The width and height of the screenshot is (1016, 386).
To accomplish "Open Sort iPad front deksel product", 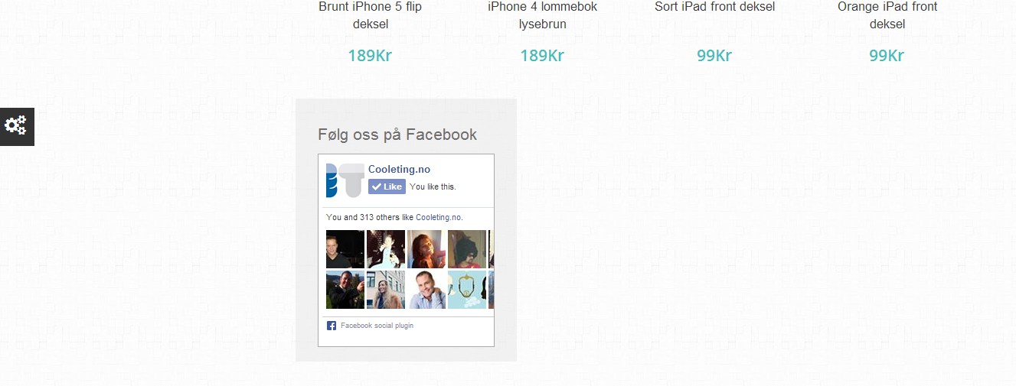I will point(714,7).
